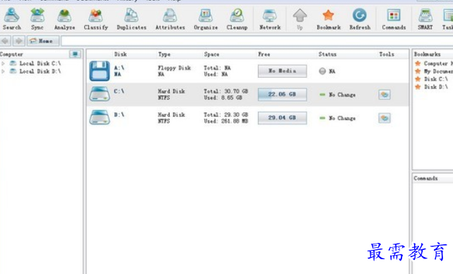
Task: Open the SMART disk status tool
Action: click(425, 19)
